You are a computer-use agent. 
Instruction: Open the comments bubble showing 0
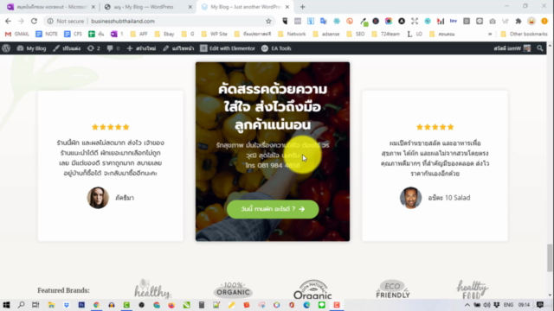[x=113, y=48]
